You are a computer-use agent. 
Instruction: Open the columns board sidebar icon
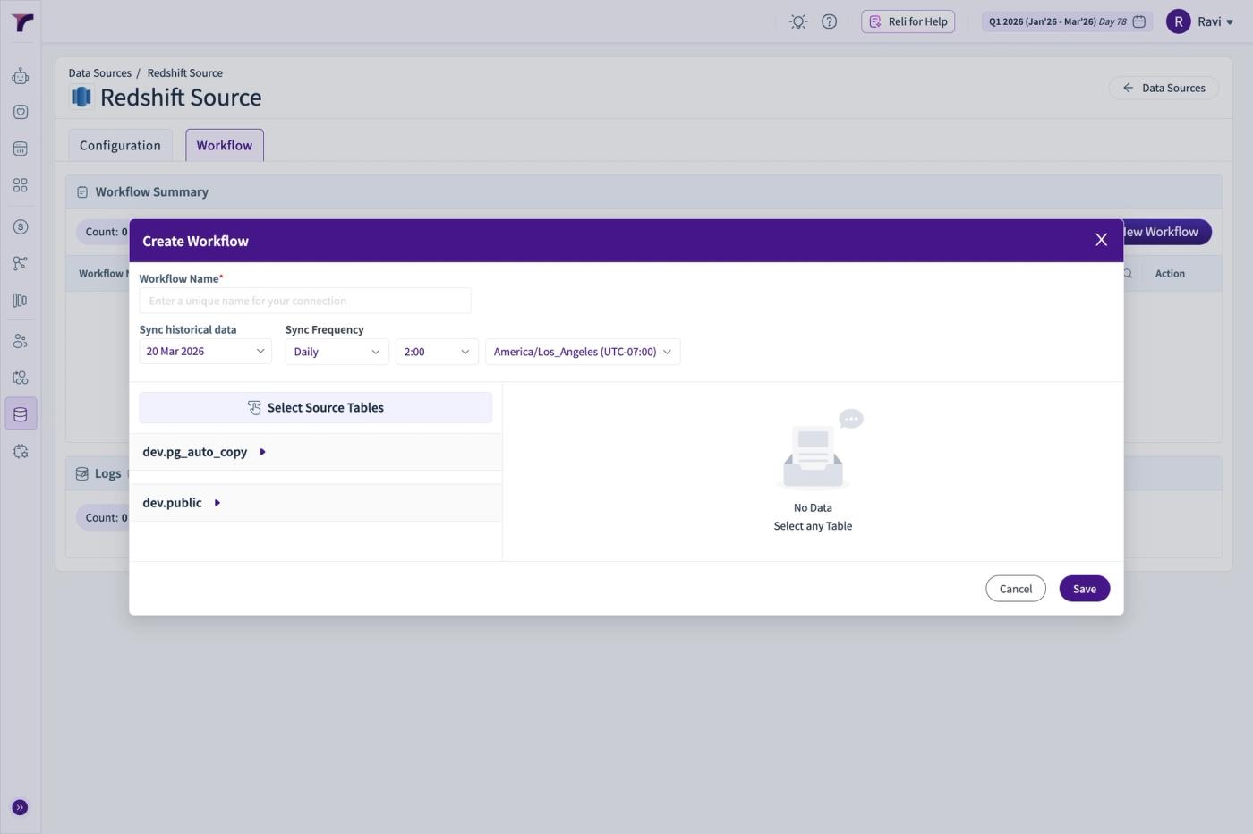pos(21,301)
